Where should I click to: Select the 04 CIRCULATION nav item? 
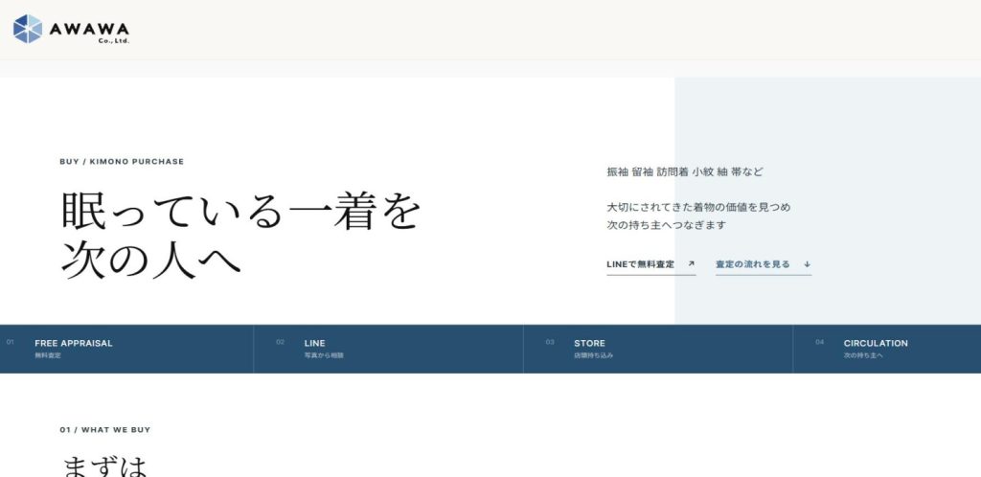click(x=887, y=349)
